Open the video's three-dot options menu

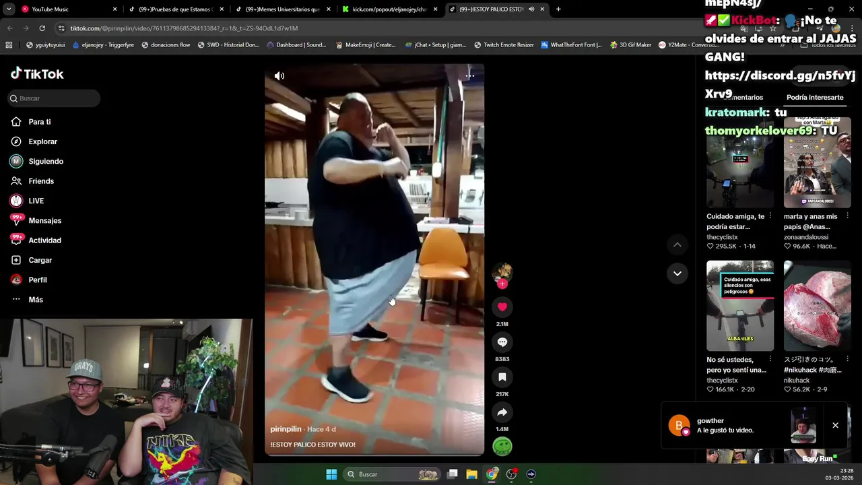pyautogui.click(x=470, y=75)
